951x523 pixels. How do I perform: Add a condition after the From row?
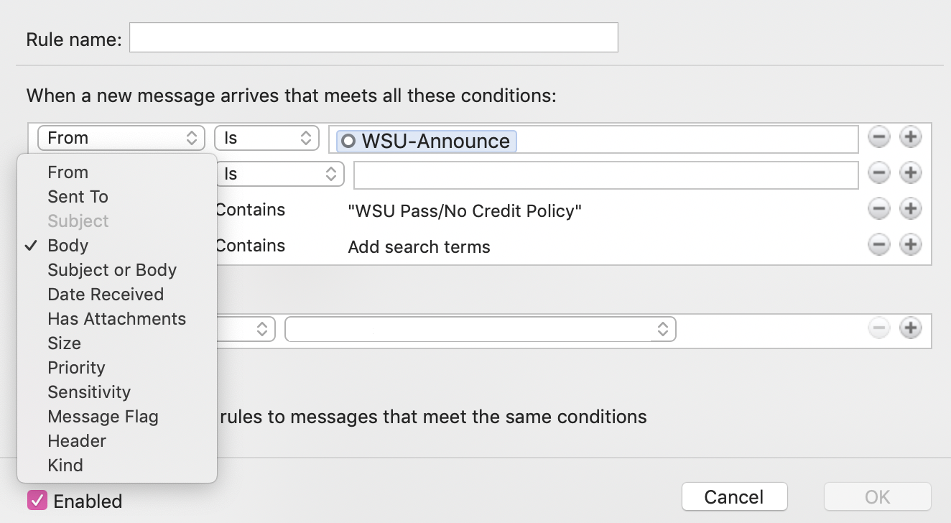pyautogui.click(x=911, y=137)
